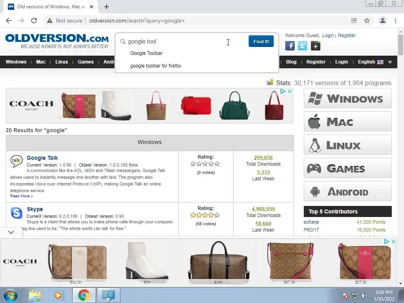The width and height of the screenshot is (404, 303).
Task: Open the Skype title link
Action: (35, 209)
